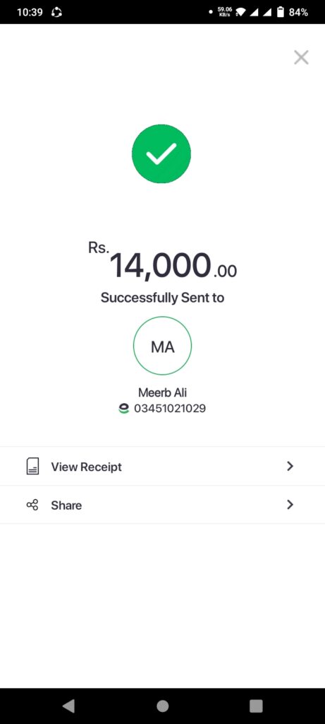Click the share nodes icon

point(32,505)
